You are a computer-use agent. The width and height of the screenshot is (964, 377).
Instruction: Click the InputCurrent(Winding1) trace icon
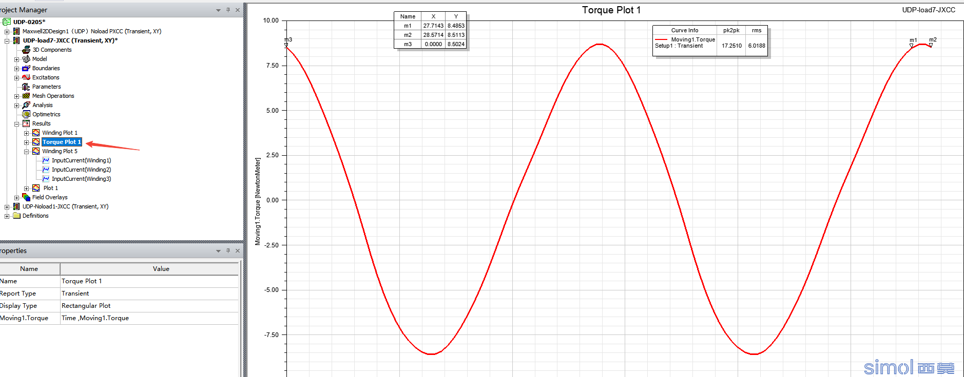pyautogui.click(x=46, y=160)
